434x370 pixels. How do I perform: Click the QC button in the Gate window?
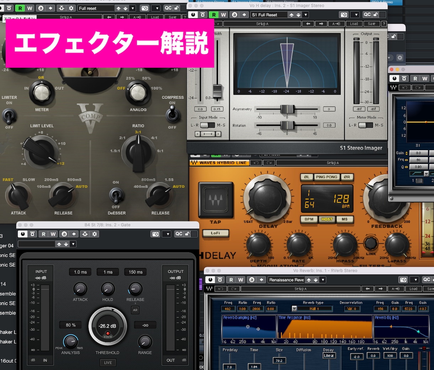(179, 234)
